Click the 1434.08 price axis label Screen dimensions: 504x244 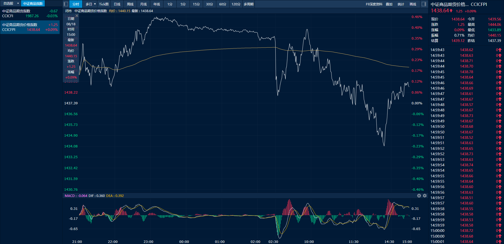coord(71,146)
